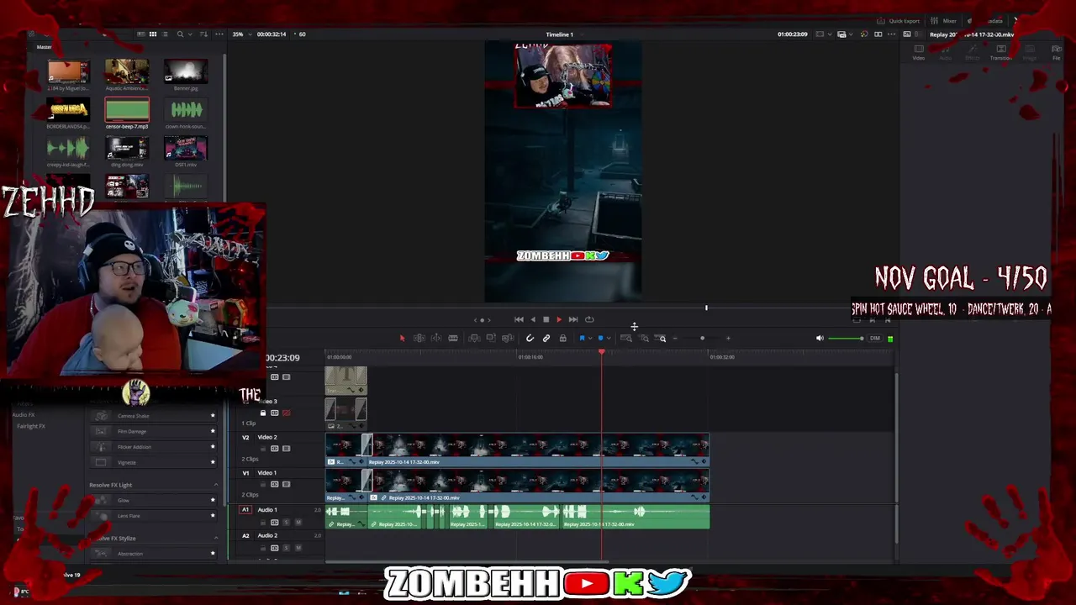Click the previous/next edit jog control

(x=482, y=320)
